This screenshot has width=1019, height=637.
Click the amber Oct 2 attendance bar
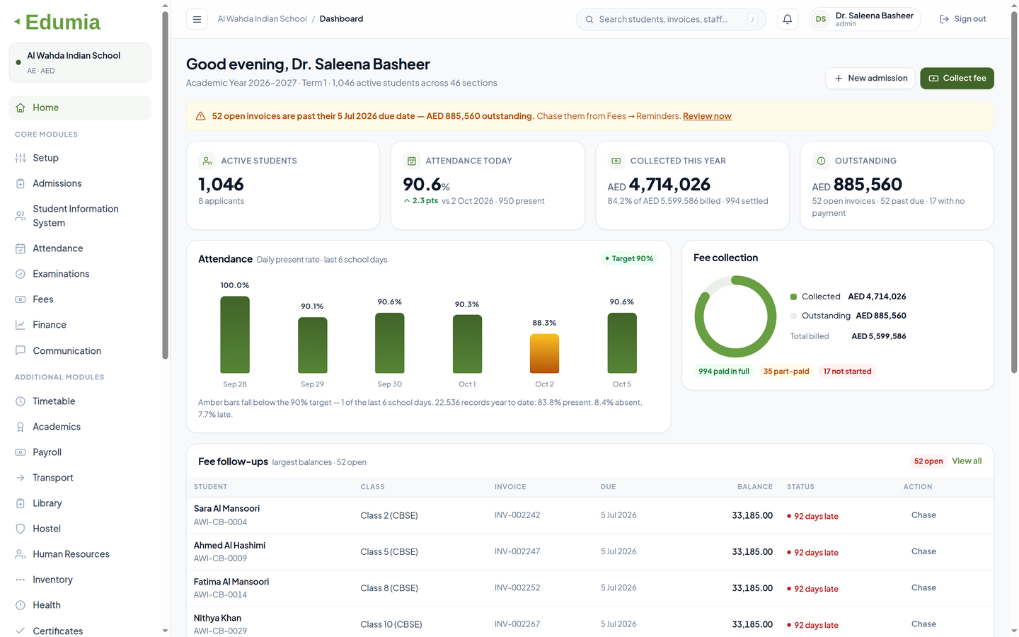pos(544,354)
